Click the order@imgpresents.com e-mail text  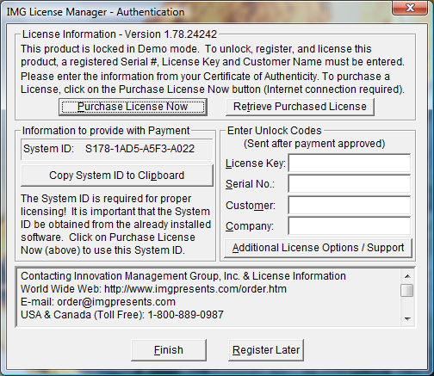coord(116,302)
